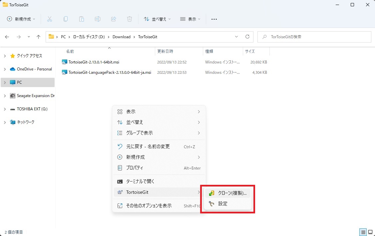Expand the ネットワーク tree node
The height and width of the screenshot is (236, 375).
tap(5, 122)
